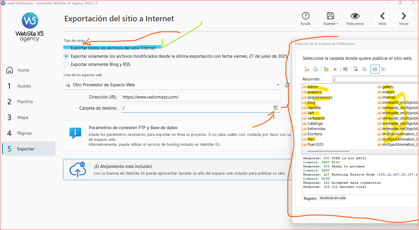Open step 2 Plantilla

coord(29,102)
